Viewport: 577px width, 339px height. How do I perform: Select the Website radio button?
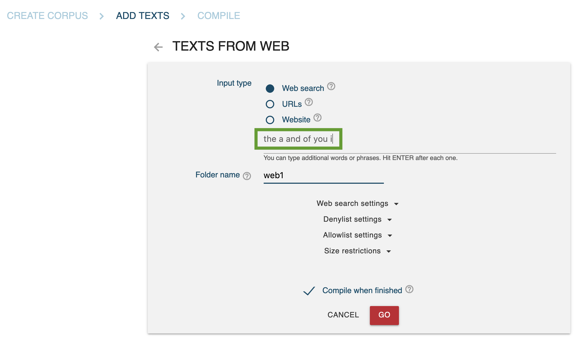coord(270,120)
